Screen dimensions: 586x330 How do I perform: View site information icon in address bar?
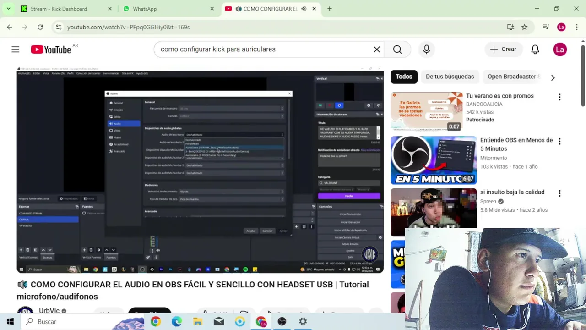[x=59, y=27]
